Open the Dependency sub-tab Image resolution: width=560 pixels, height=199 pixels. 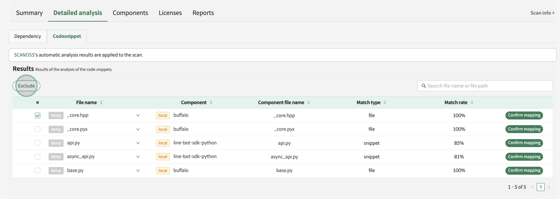coord(28,36)
